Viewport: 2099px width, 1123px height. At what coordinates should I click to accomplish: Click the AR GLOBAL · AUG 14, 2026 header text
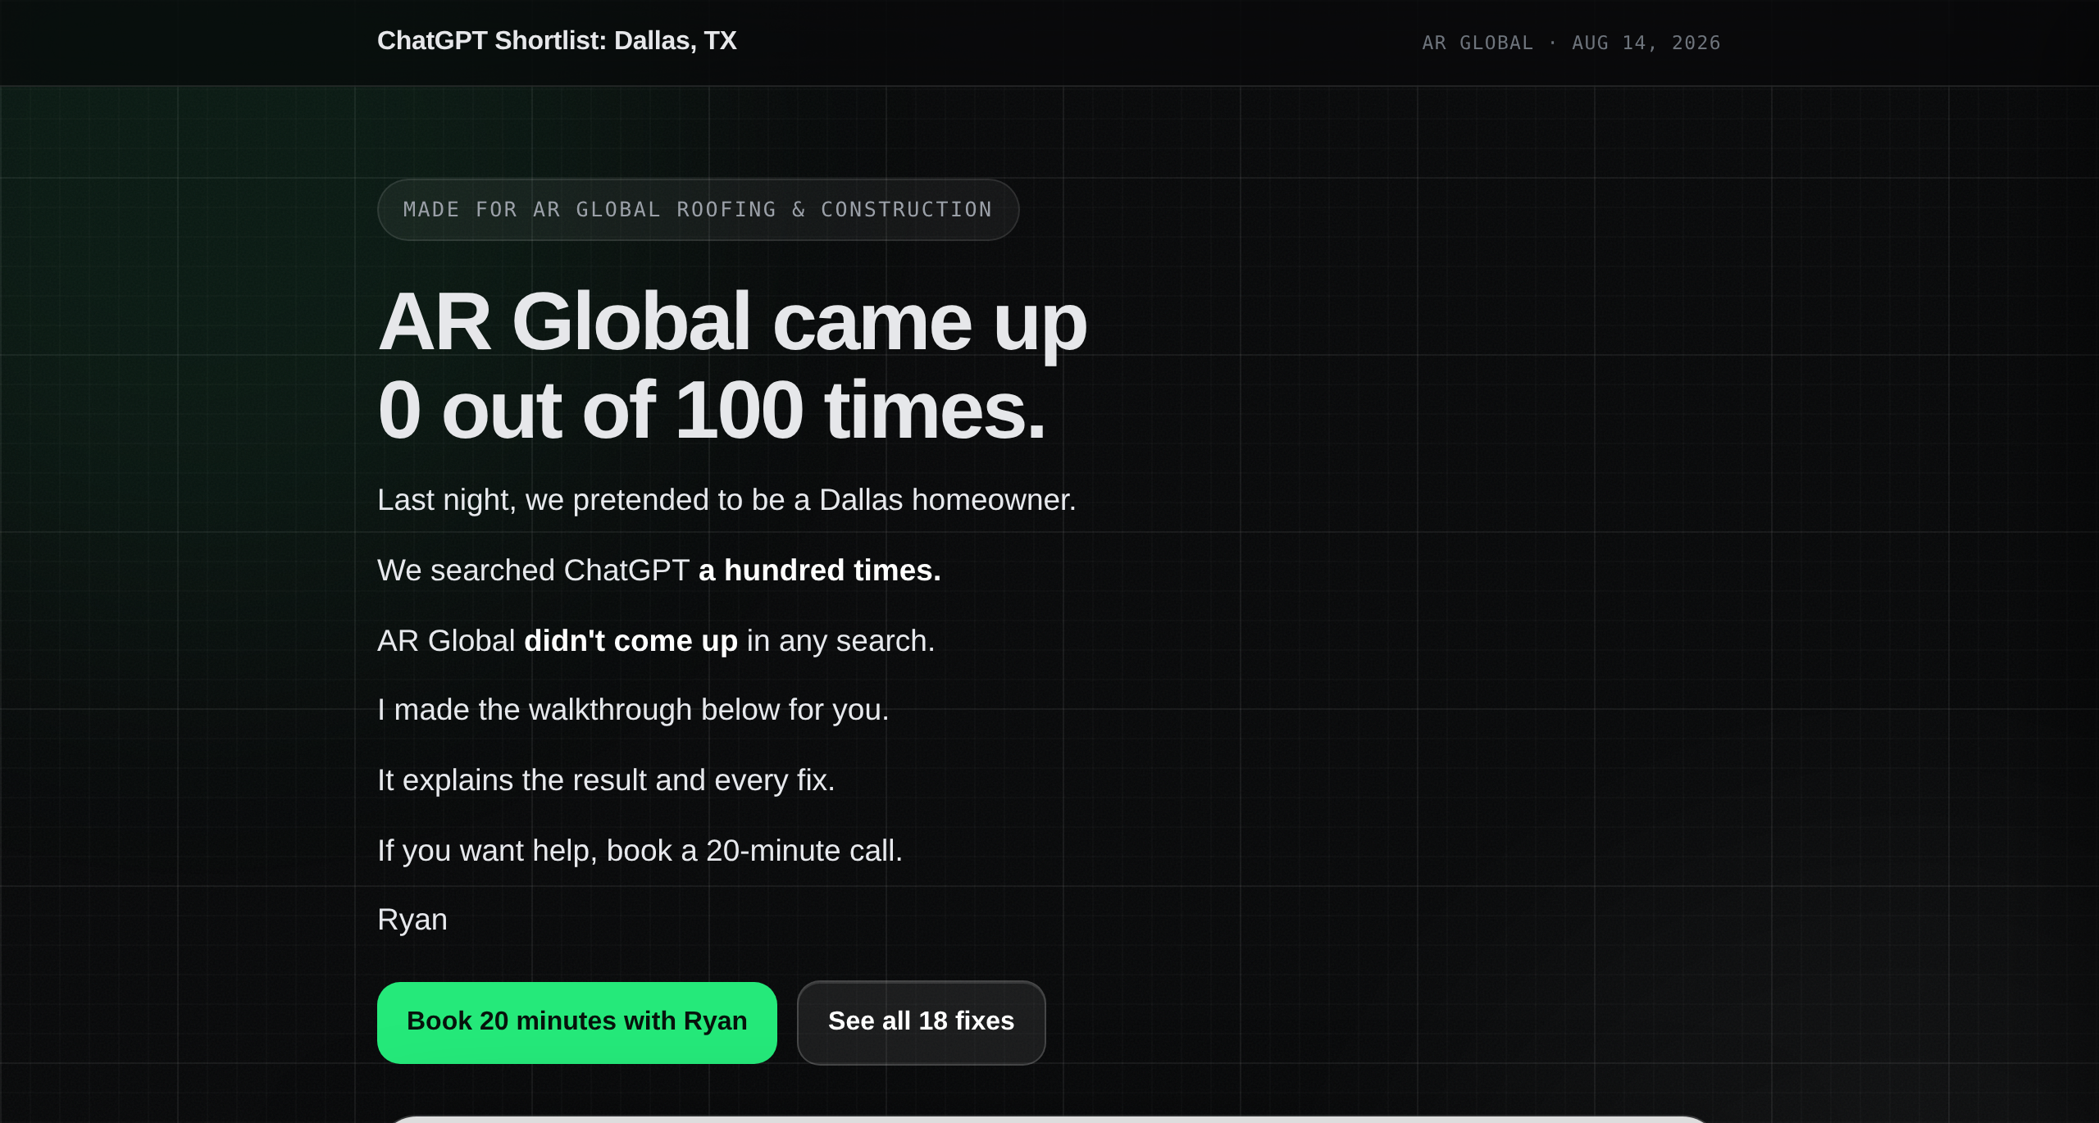click(x=1571, y=43)
